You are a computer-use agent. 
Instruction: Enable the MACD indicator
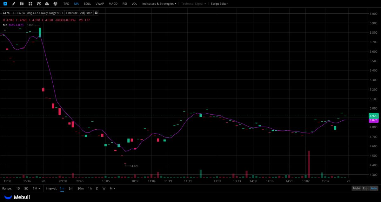pyautogui.click(x=113, y=4)
